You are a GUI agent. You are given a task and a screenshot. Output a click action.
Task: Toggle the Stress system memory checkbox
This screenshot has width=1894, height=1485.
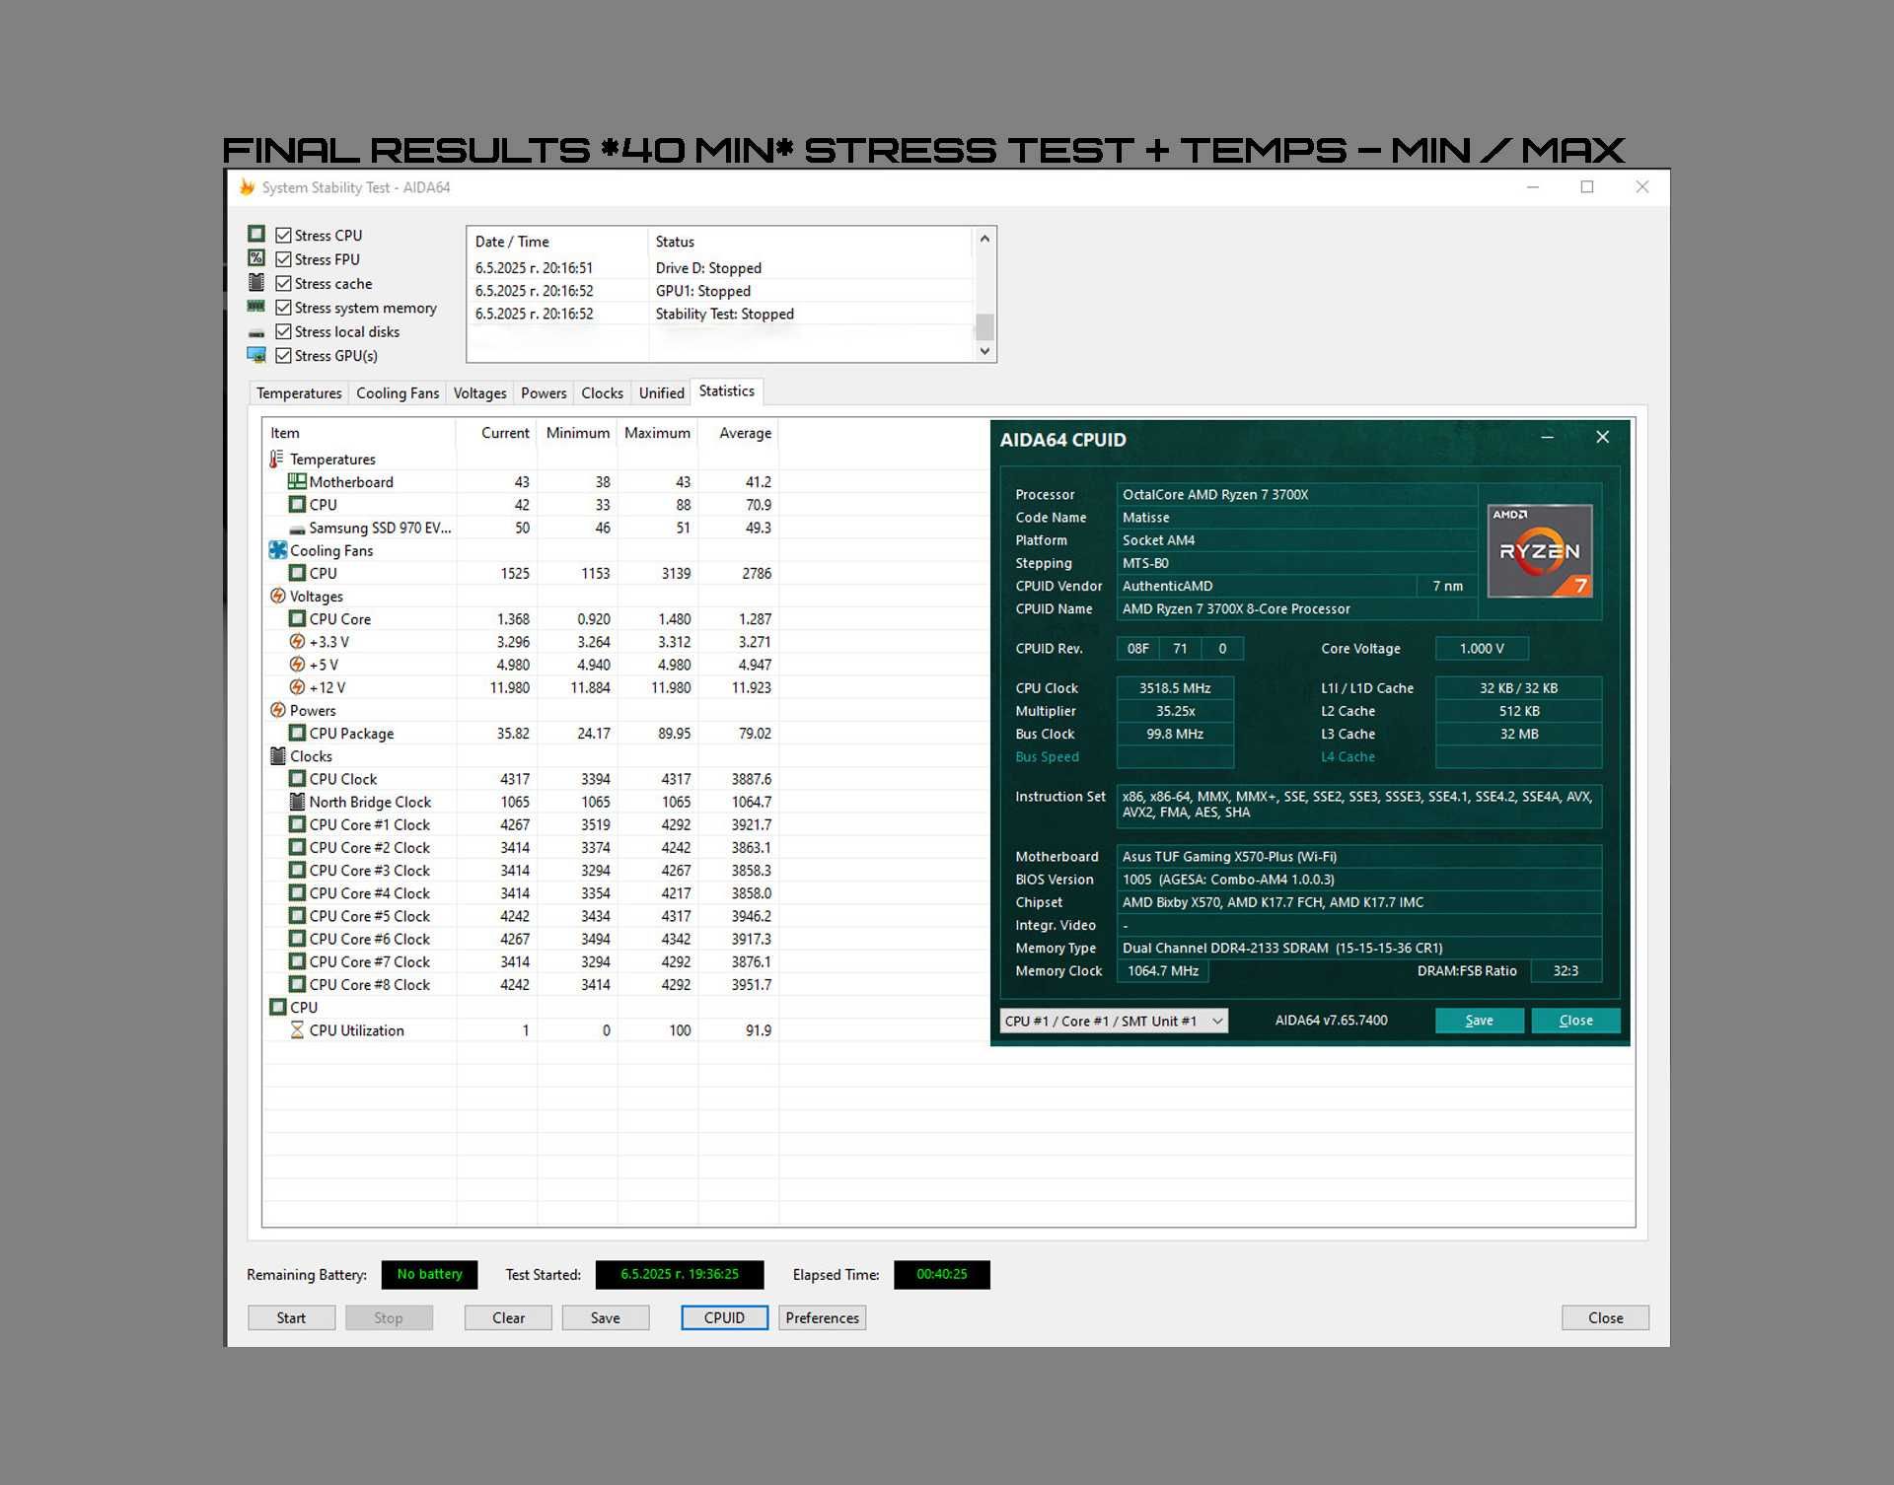click(283, 308)
